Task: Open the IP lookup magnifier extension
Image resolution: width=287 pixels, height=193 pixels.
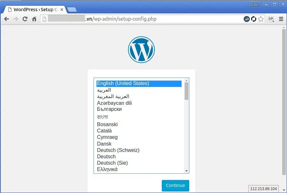Action: [x=271, y=19]
